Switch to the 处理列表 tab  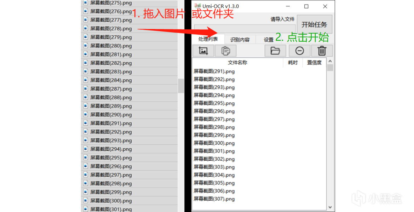tap(208, 39)
